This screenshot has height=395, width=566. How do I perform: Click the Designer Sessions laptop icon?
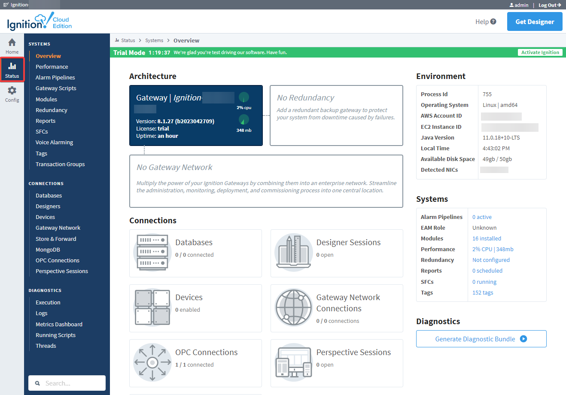click(293, 252)
